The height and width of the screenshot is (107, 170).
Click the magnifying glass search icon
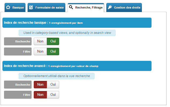click(71, 7)
